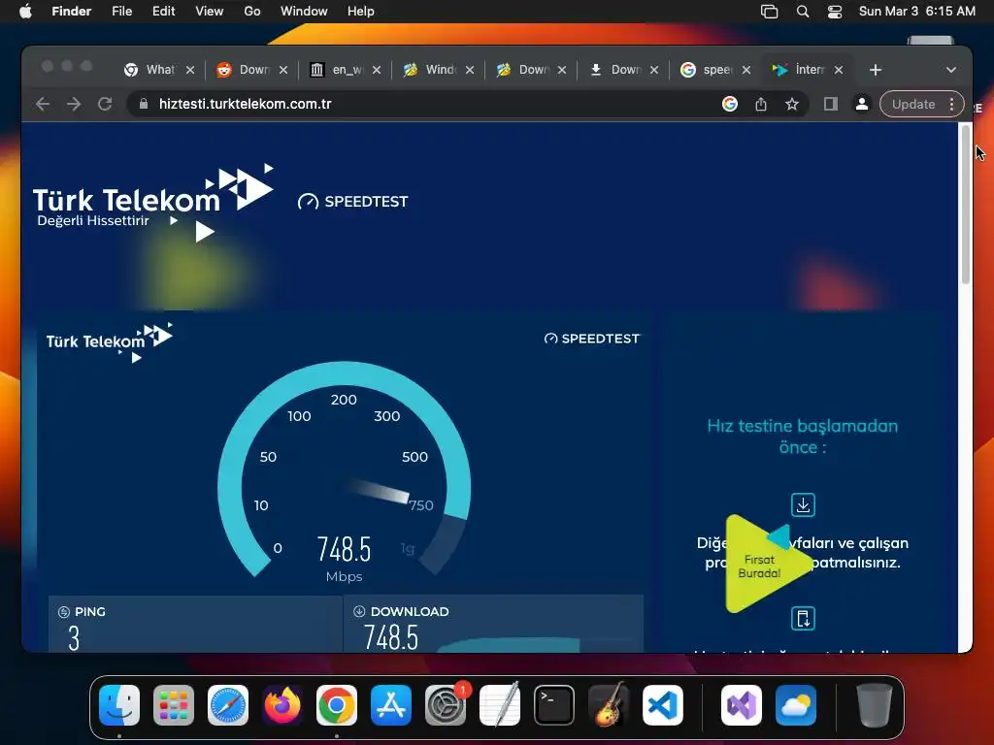Click the Stage Manager menu bar icon

pyautogui.click(x=769, y=12)
